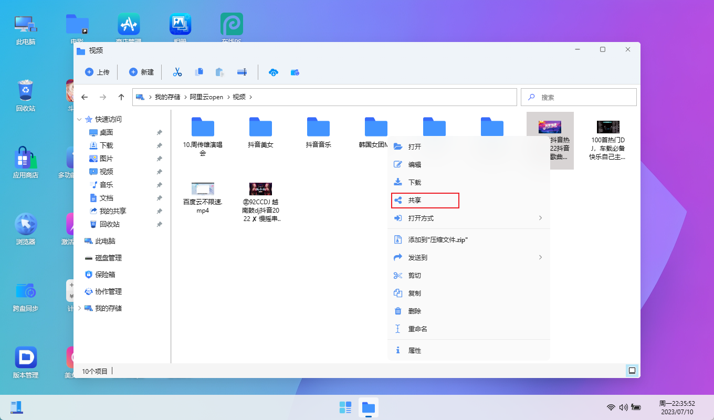Click the rename icon in toolbar
The image size is (714, 420).
point(242,72)
